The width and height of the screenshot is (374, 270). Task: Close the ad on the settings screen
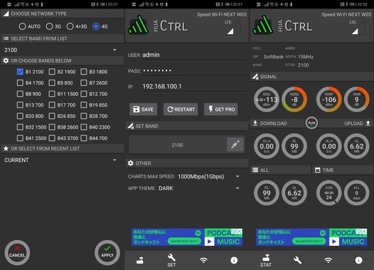coord(240,231)
